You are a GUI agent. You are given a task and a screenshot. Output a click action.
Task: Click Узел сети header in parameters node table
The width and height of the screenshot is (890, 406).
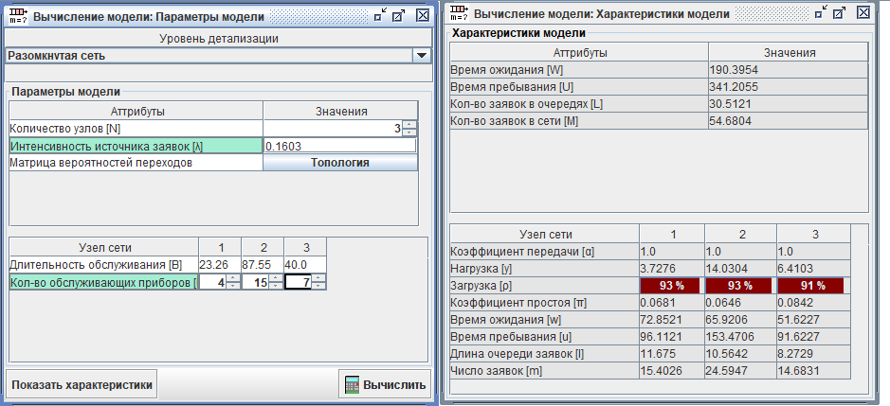click(x=104, y=247)
